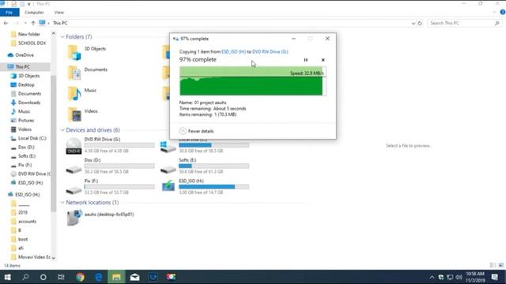Pause the file copy operation

(306, 60)
